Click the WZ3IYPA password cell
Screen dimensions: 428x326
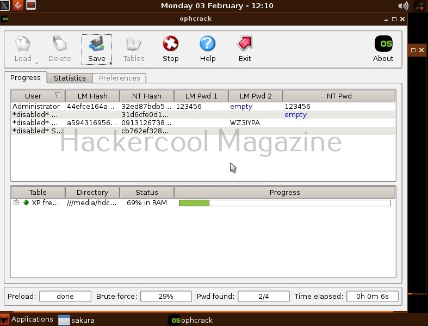click(x=245, y=122)
